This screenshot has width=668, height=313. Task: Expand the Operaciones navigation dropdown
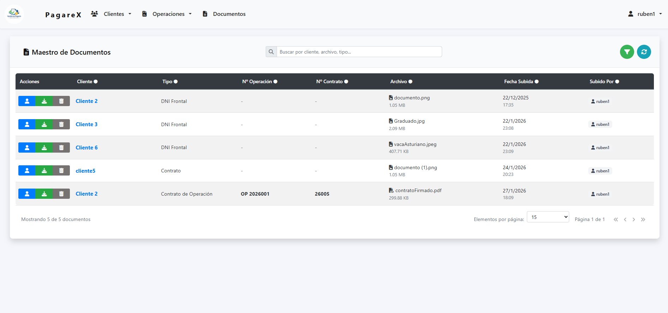point(167,14)
